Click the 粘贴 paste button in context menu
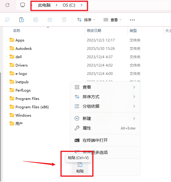 80,168
